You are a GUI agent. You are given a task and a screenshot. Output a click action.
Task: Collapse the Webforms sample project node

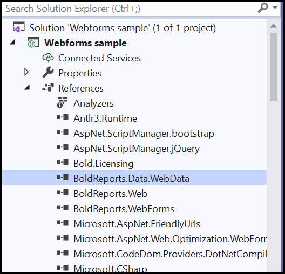[x=12, y=42]
